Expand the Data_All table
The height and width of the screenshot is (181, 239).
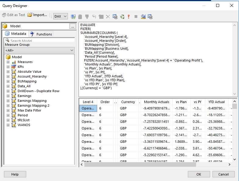pos(8,86)
